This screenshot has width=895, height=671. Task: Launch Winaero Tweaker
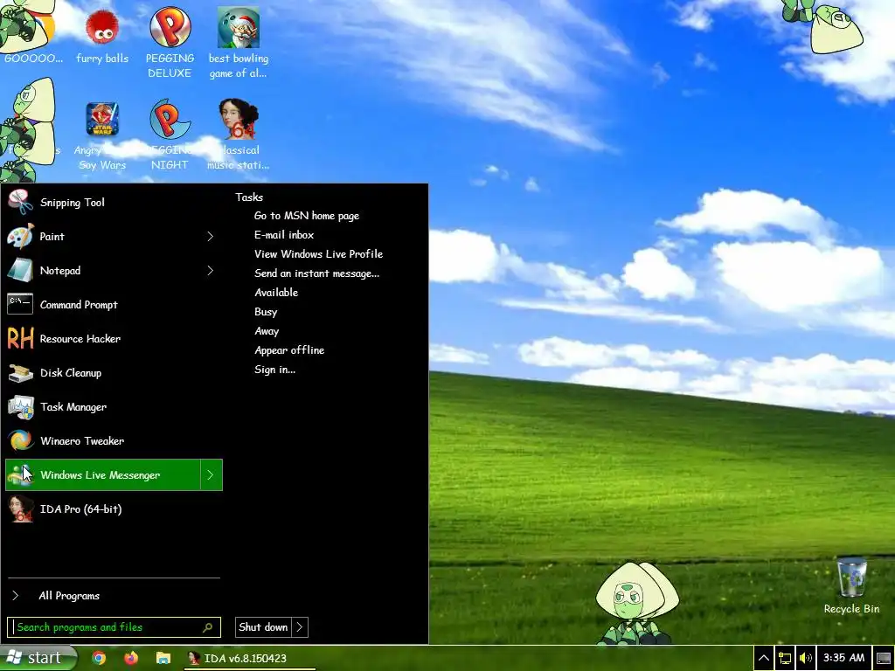[113, 441]
